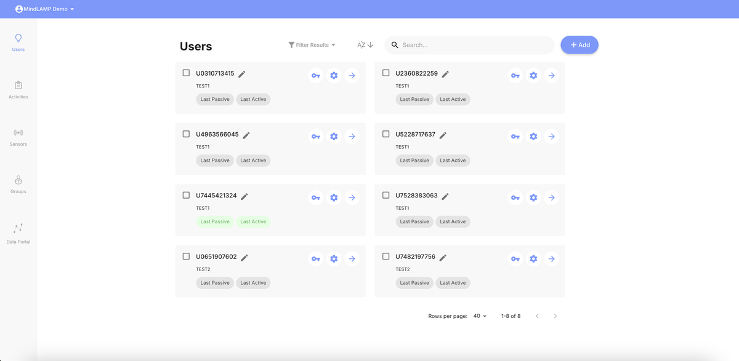Switch to the Users section
Screen dimensions: 739x361
(x=18, y=42)
